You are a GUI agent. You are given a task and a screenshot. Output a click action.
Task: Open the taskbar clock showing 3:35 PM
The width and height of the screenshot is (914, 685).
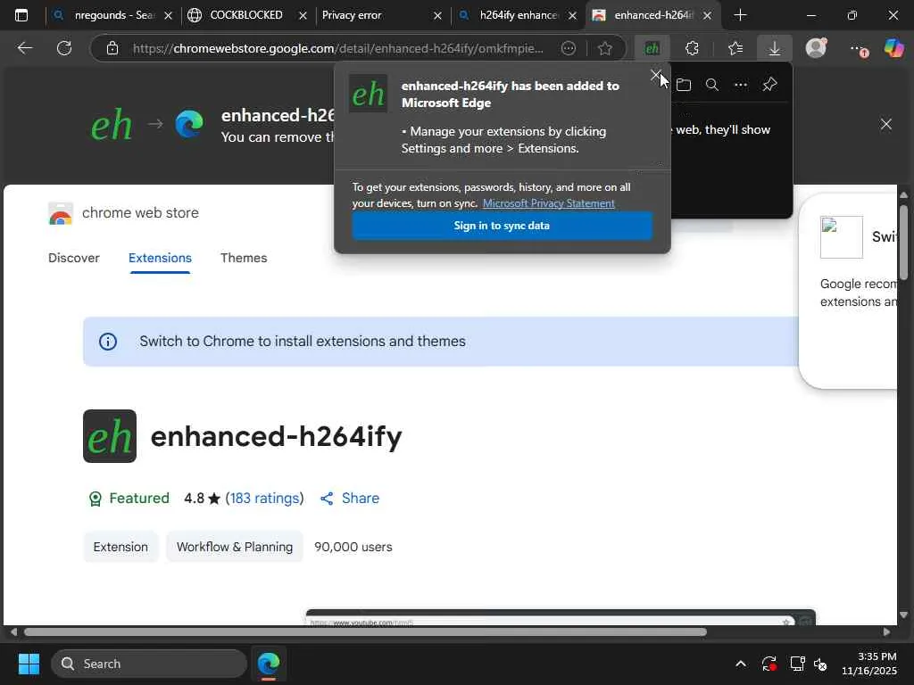coord(869,664)
